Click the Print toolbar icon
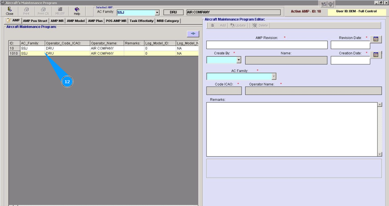Viewport: 389px width, 206px height. (26, 11)
